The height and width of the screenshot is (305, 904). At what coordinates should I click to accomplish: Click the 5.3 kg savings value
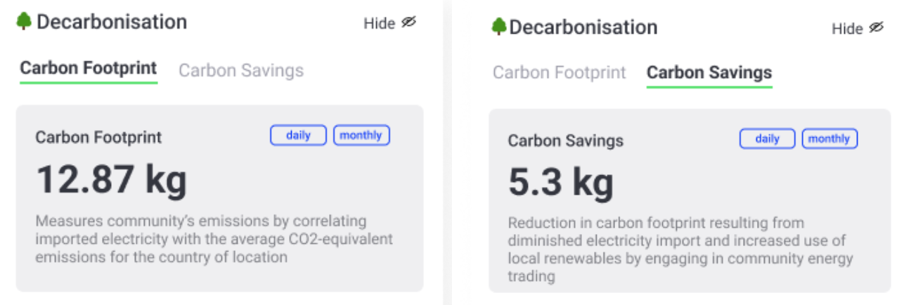561,182
